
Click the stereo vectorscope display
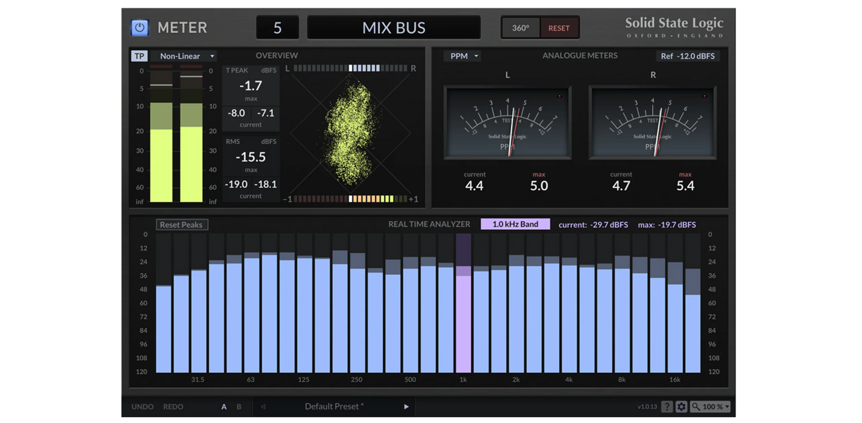coord(351,133)
